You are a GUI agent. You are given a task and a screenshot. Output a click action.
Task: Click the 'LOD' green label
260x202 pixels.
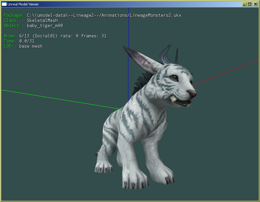pos(8,46)
